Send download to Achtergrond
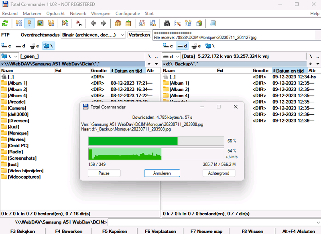321x234 pixels. click(219, 173)
